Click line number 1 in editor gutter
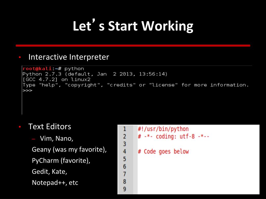This screenshot has height=199, width=266. [125, 129]
